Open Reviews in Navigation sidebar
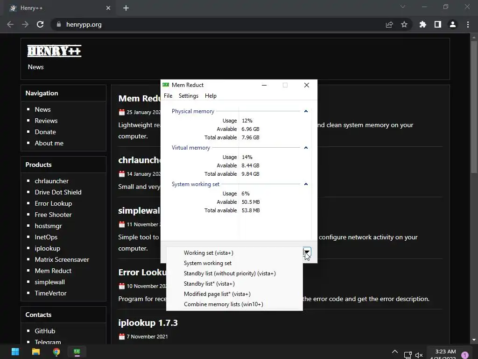Screen dimensions: 478x359 tap(46, 121)
